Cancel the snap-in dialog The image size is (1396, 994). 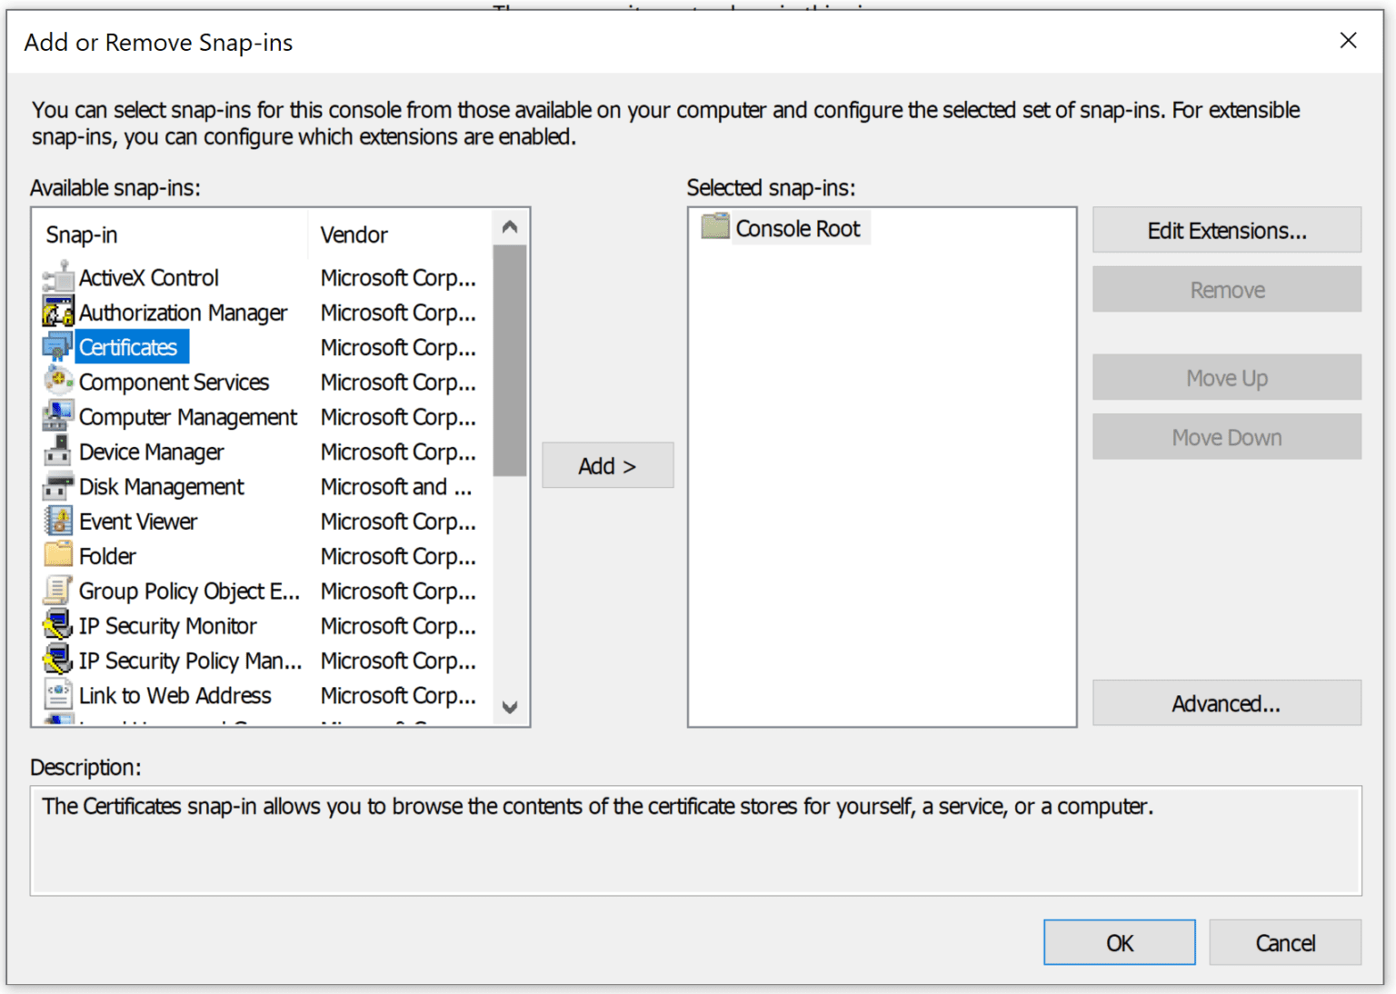1284,942
